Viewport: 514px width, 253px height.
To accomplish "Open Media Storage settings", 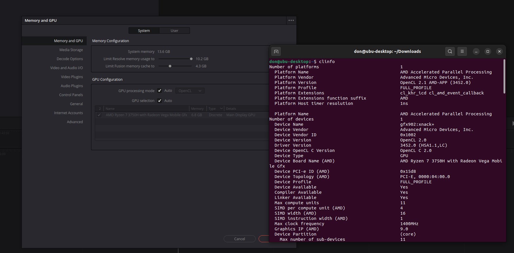I will pos(71,50).
